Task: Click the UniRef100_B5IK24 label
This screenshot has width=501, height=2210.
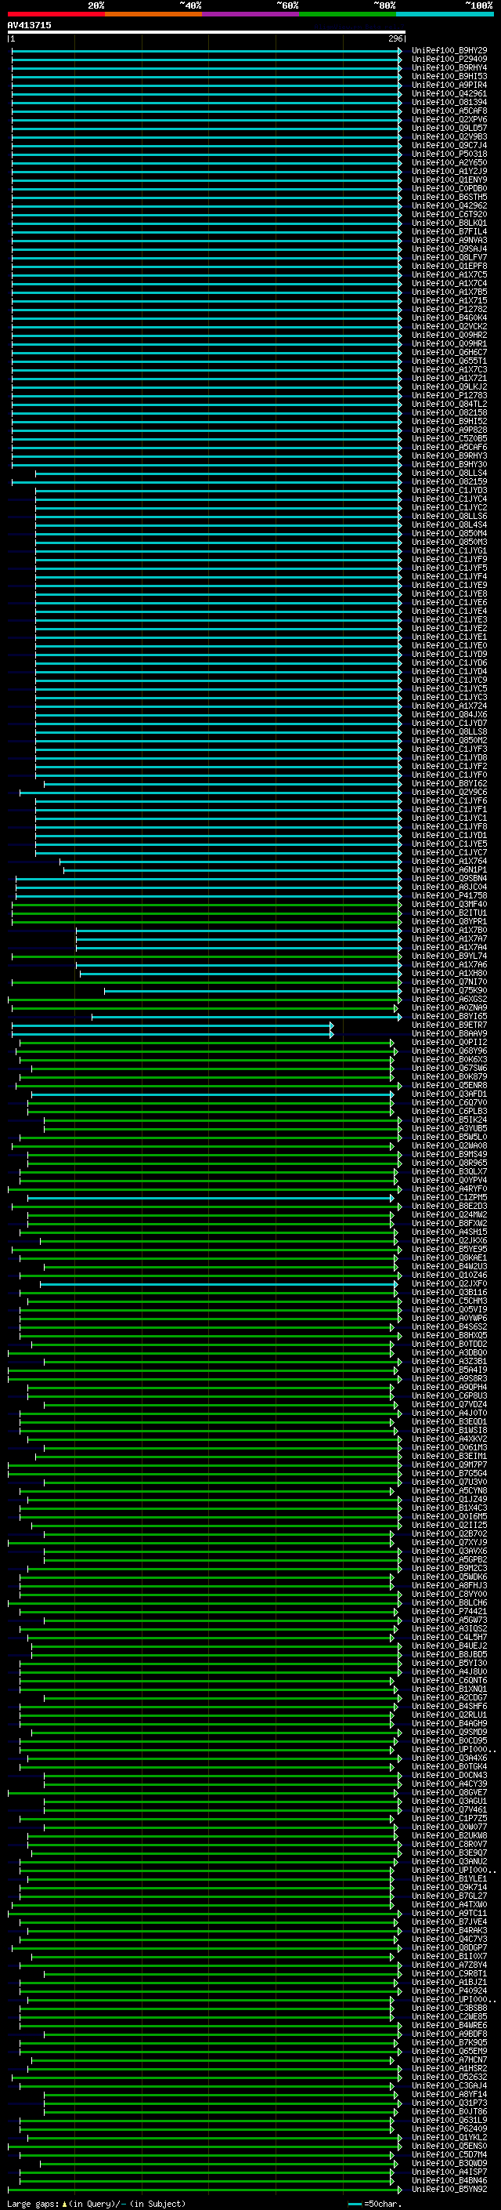Action: tap(449, 1120)
